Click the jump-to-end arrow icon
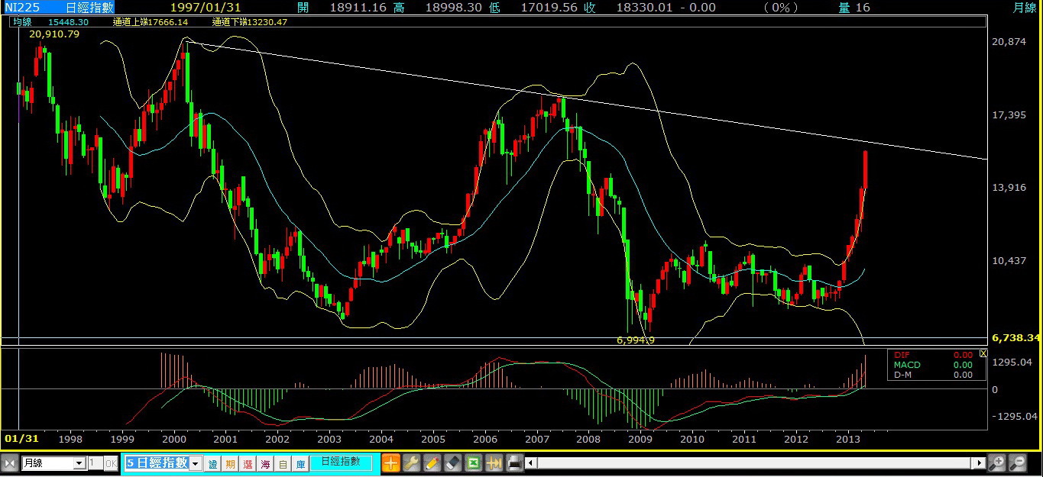The width and height of the screenshot is (1043, 477). point(494,463)
